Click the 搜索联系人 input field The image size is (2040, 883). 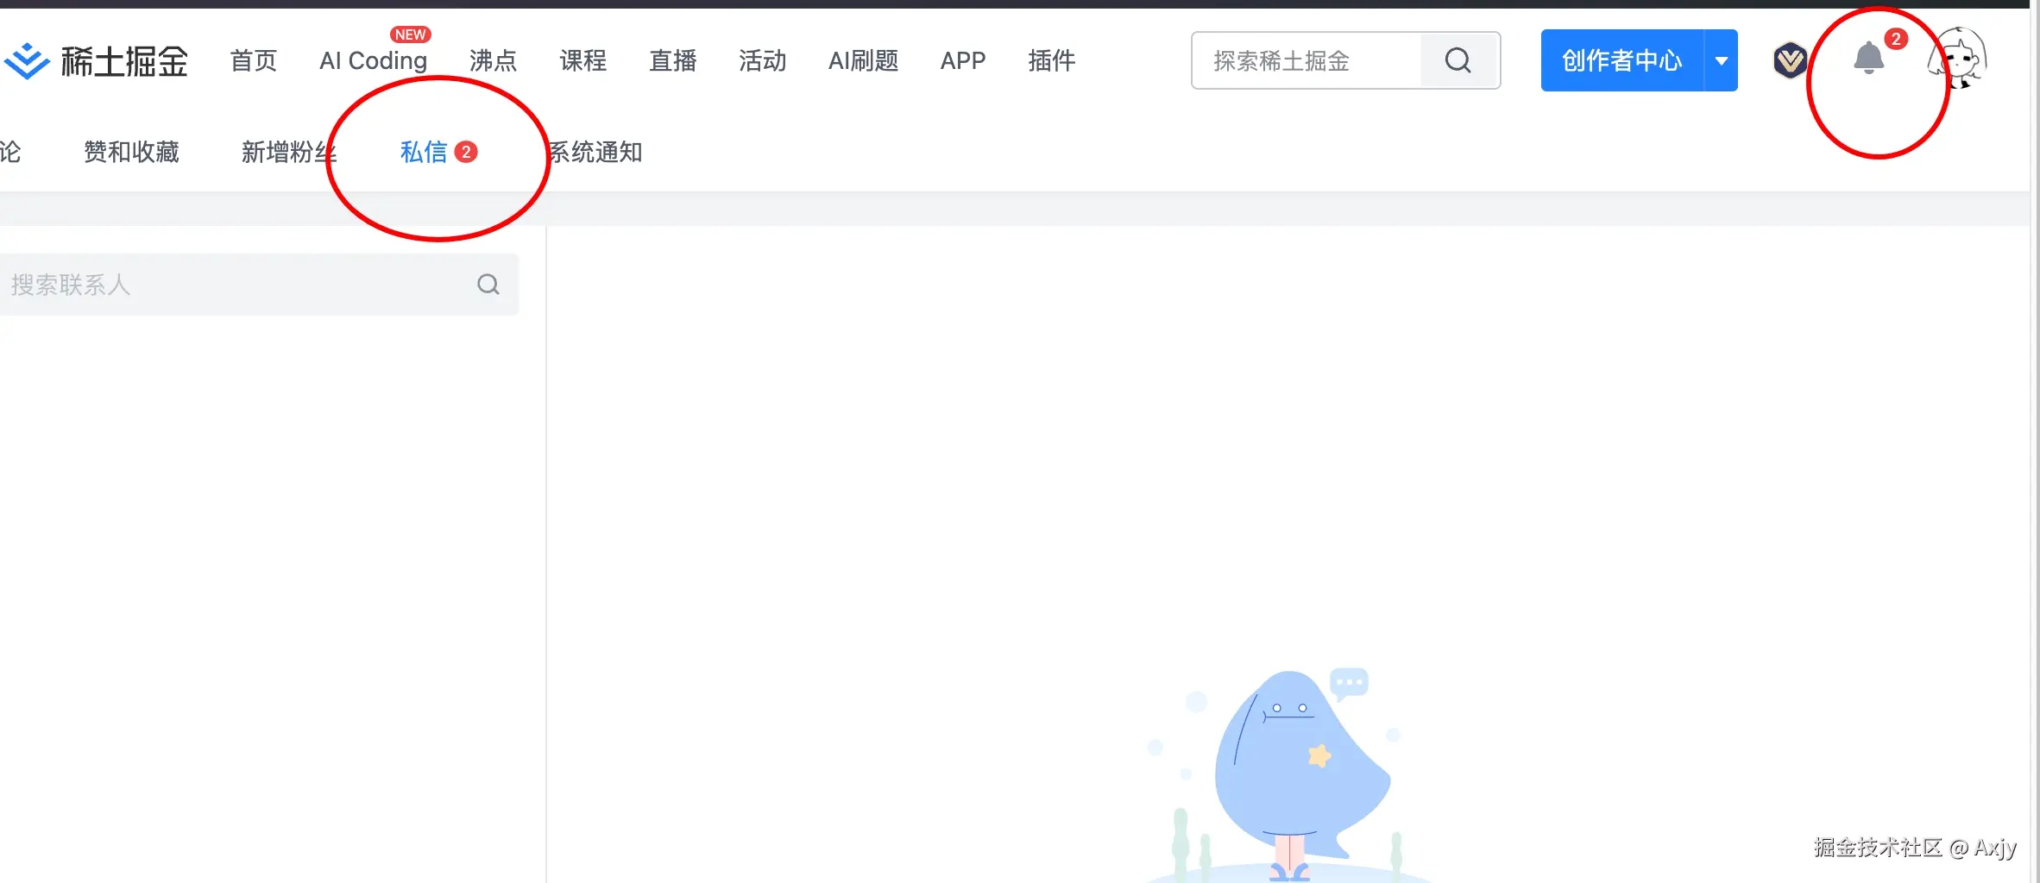173,285
